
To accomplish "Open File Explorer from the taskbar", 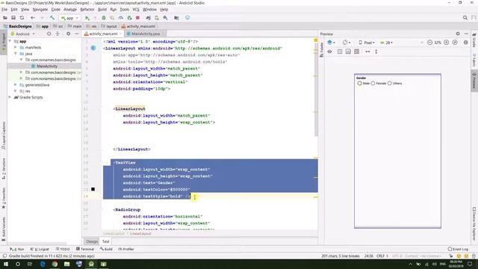I will pos(66,264).
